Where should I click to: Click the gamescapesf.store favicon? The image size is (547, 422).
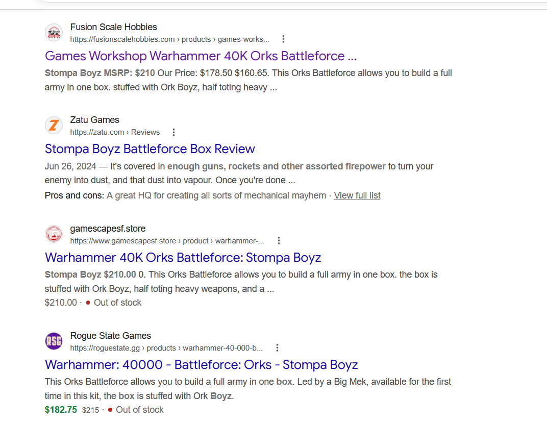[x=54, y=234]
